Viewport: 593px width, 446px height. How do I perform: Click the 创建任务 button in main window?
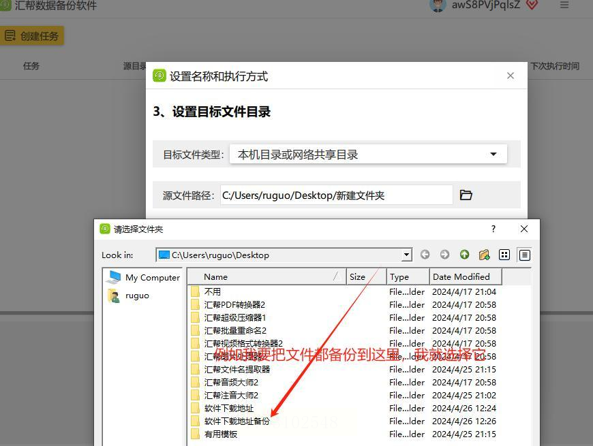pyautogui.click(x=32, y=36)
